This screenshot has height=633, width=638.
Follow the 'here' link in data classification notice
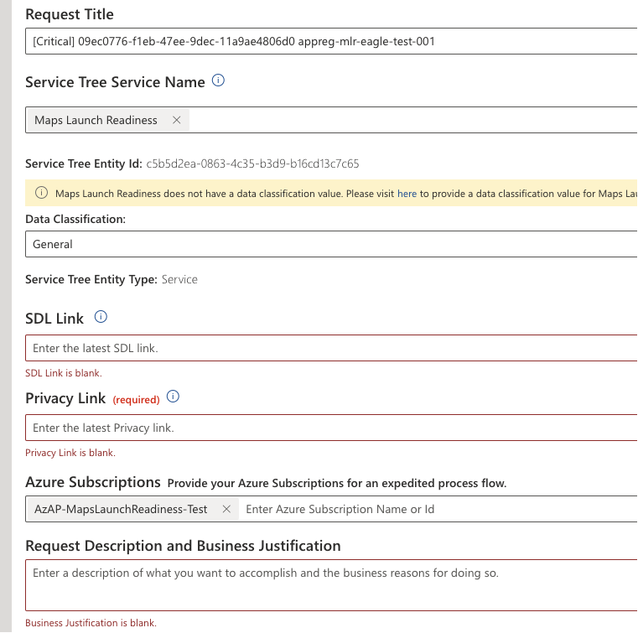tap(407, 194)
